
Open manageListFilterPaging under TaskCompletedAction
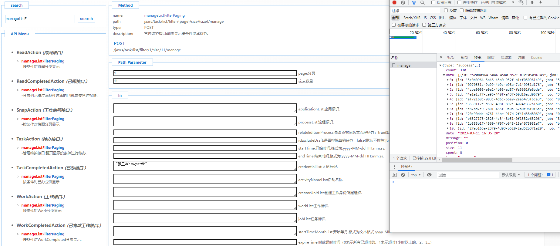click(43, 176)
